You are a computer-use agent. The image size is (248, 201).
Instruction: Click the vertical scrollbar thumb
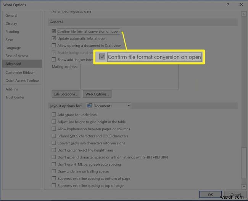point(244,163)
